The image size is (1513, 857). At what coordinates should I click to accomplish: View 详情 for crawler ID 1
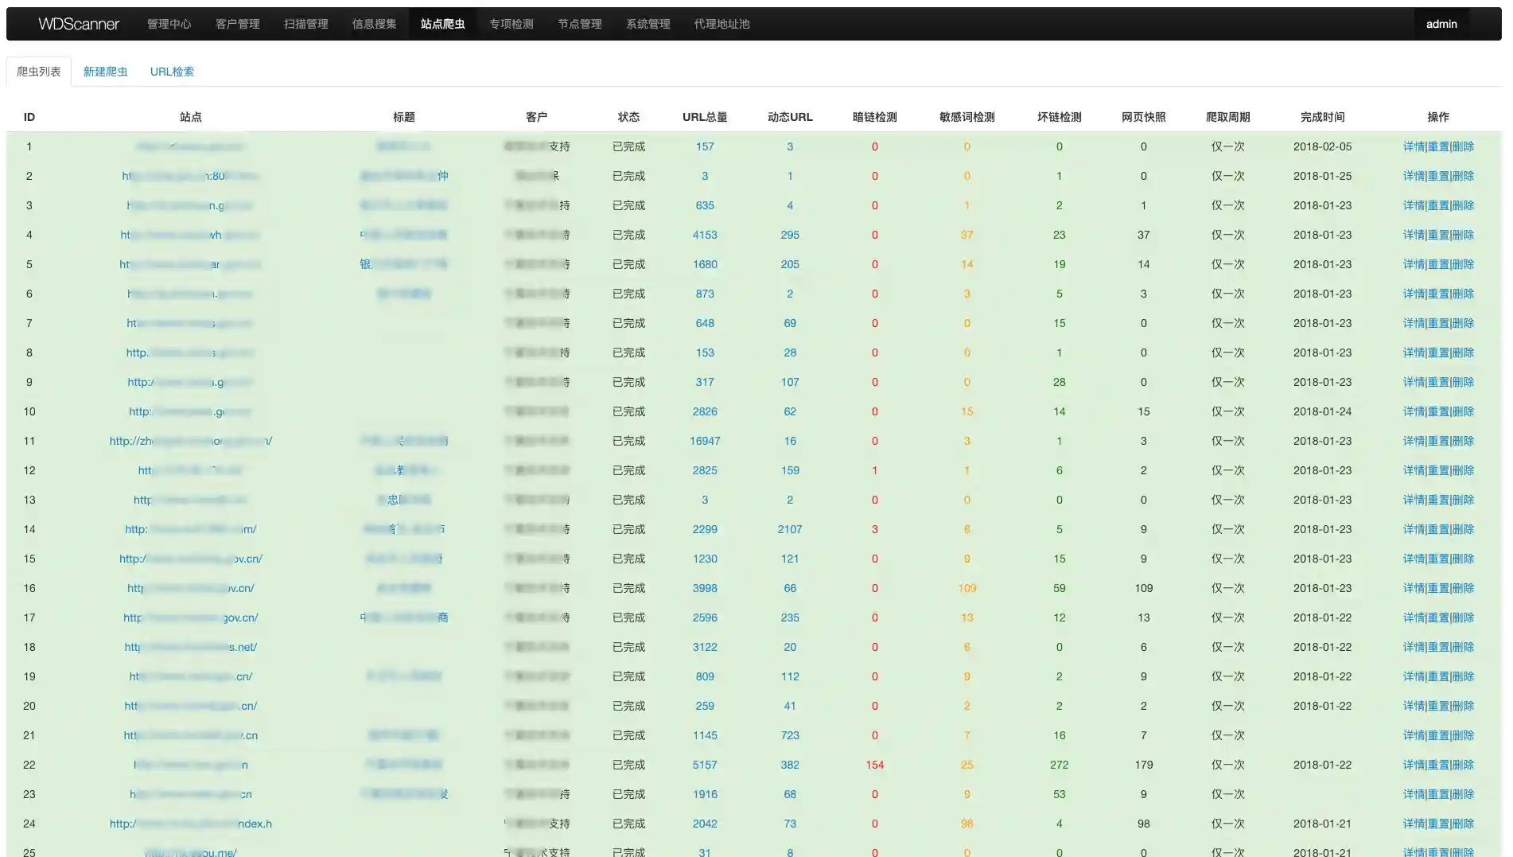coord(1414,146)
